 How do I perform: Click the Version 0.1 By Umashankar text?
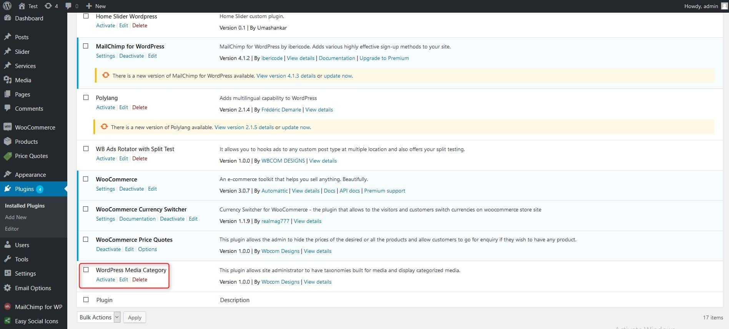click(x=253, y=28)
